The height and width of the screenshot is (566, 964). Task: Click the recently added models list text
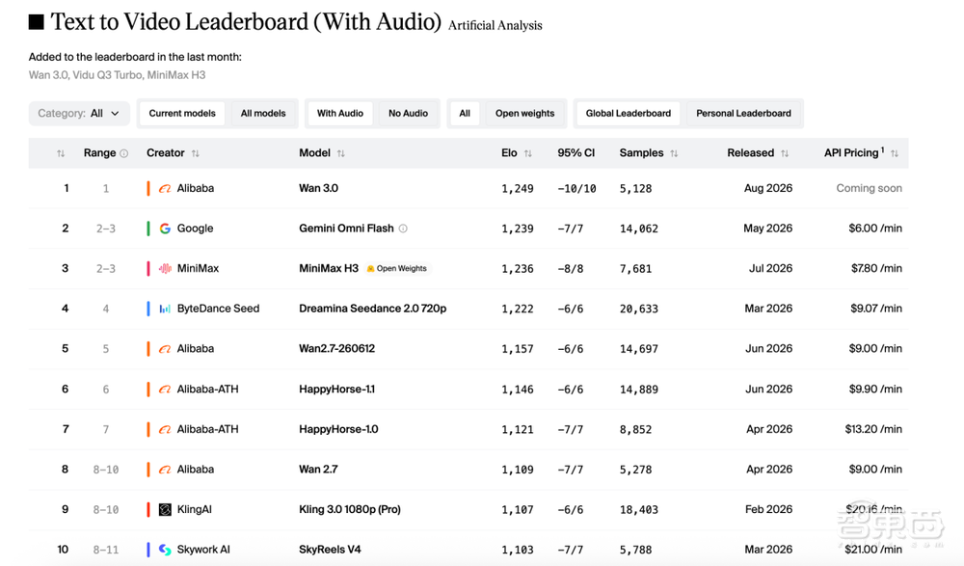click(117, 75)
